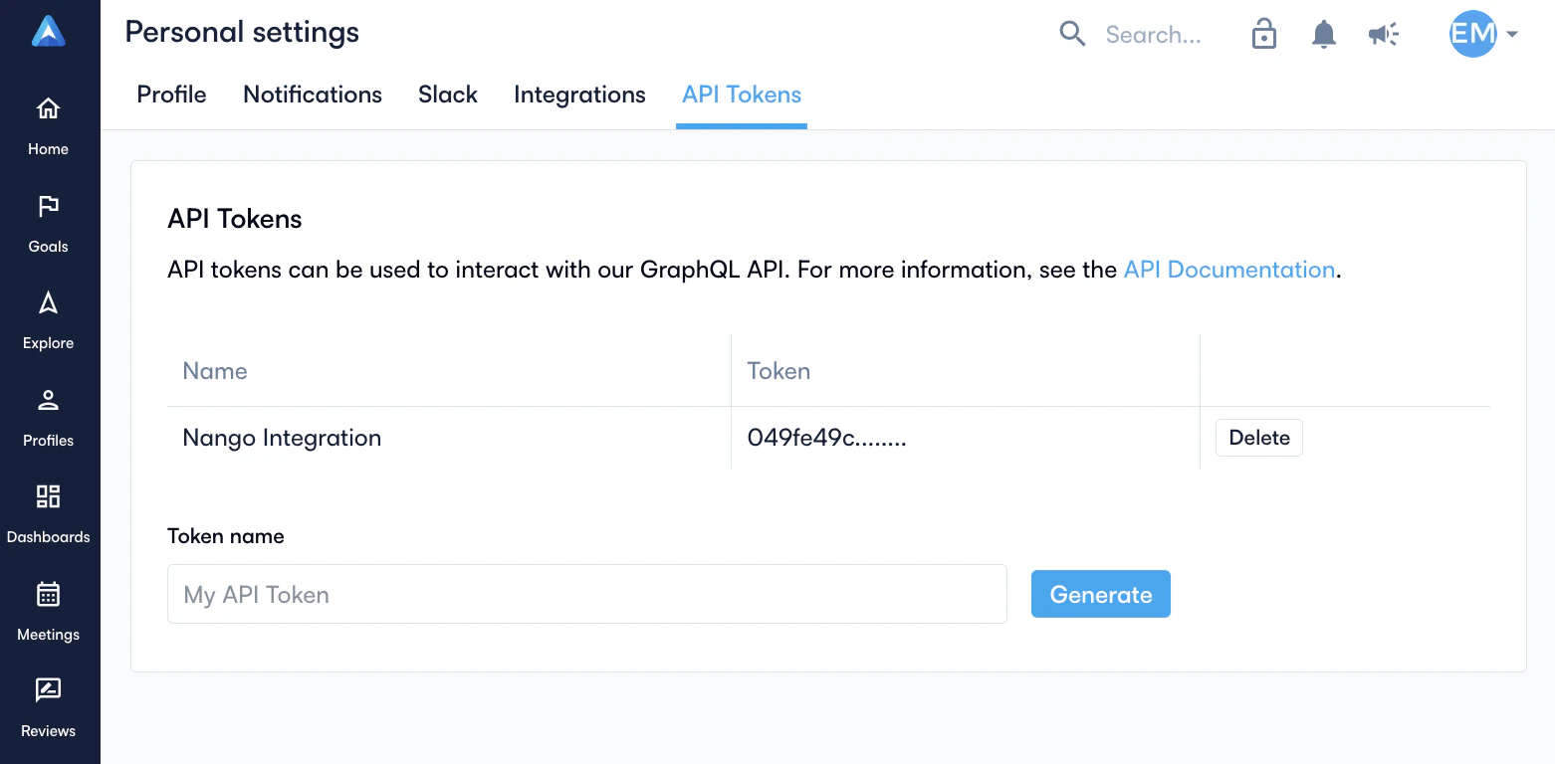Focus the Token name input field

coord(586,595)
